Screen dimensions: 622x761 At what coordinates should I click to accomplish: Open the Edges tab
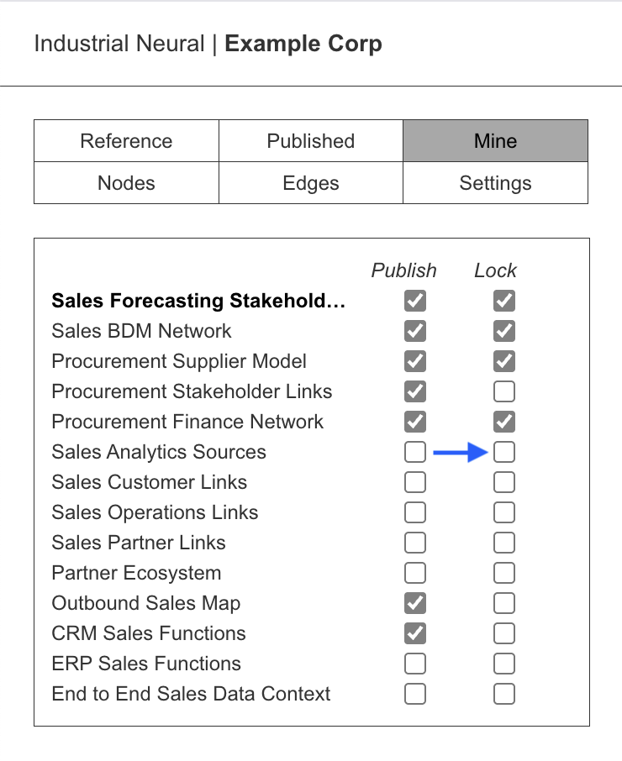tap(311, 183)
